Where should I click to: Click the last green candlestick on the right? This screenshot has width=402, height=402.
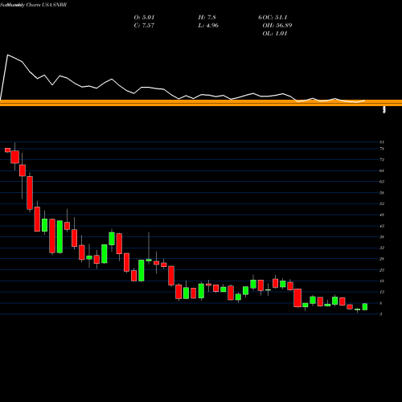point(365,307)
